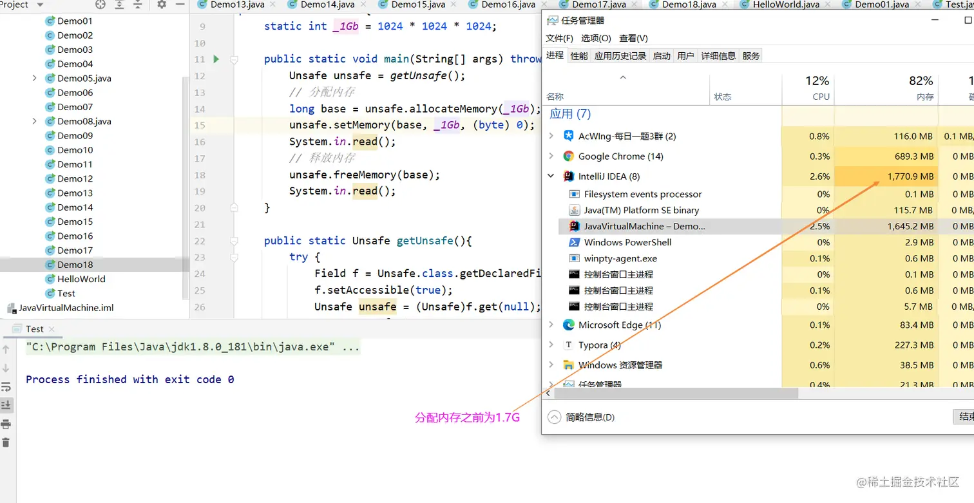Click 简略信息(D) in Task Manager
Viewport: 974px width, 503px height.
click(581, 417)
